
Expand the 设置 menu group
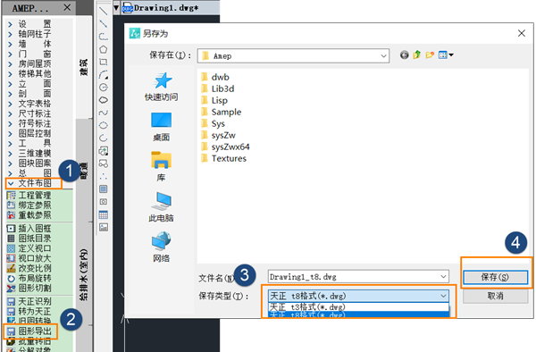click(x=29, y=24)
